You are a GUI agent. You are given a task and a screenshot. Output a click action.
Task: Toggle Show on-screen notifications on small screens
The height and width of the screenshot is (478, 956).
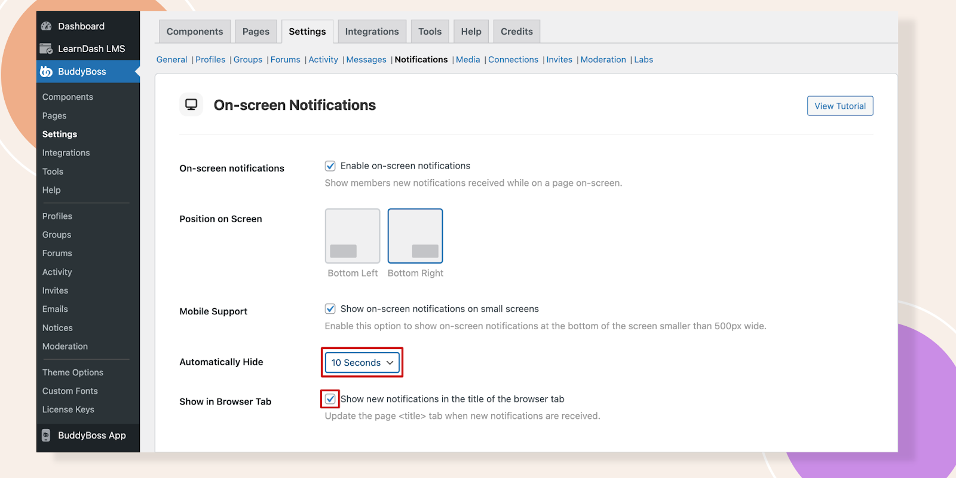tap(330, 309)
